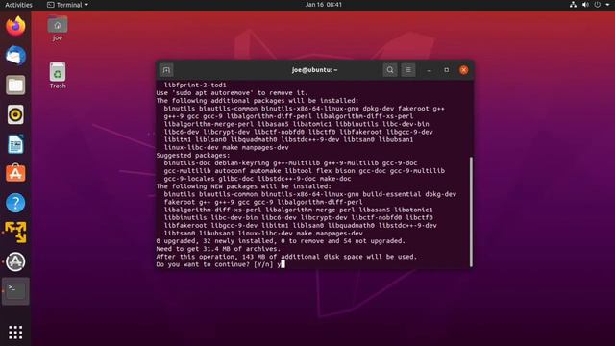The height and width of the screenshot is (346, 615).
Task: Click 'After this operation, 143 MB' line
Action: coord(286,257)
